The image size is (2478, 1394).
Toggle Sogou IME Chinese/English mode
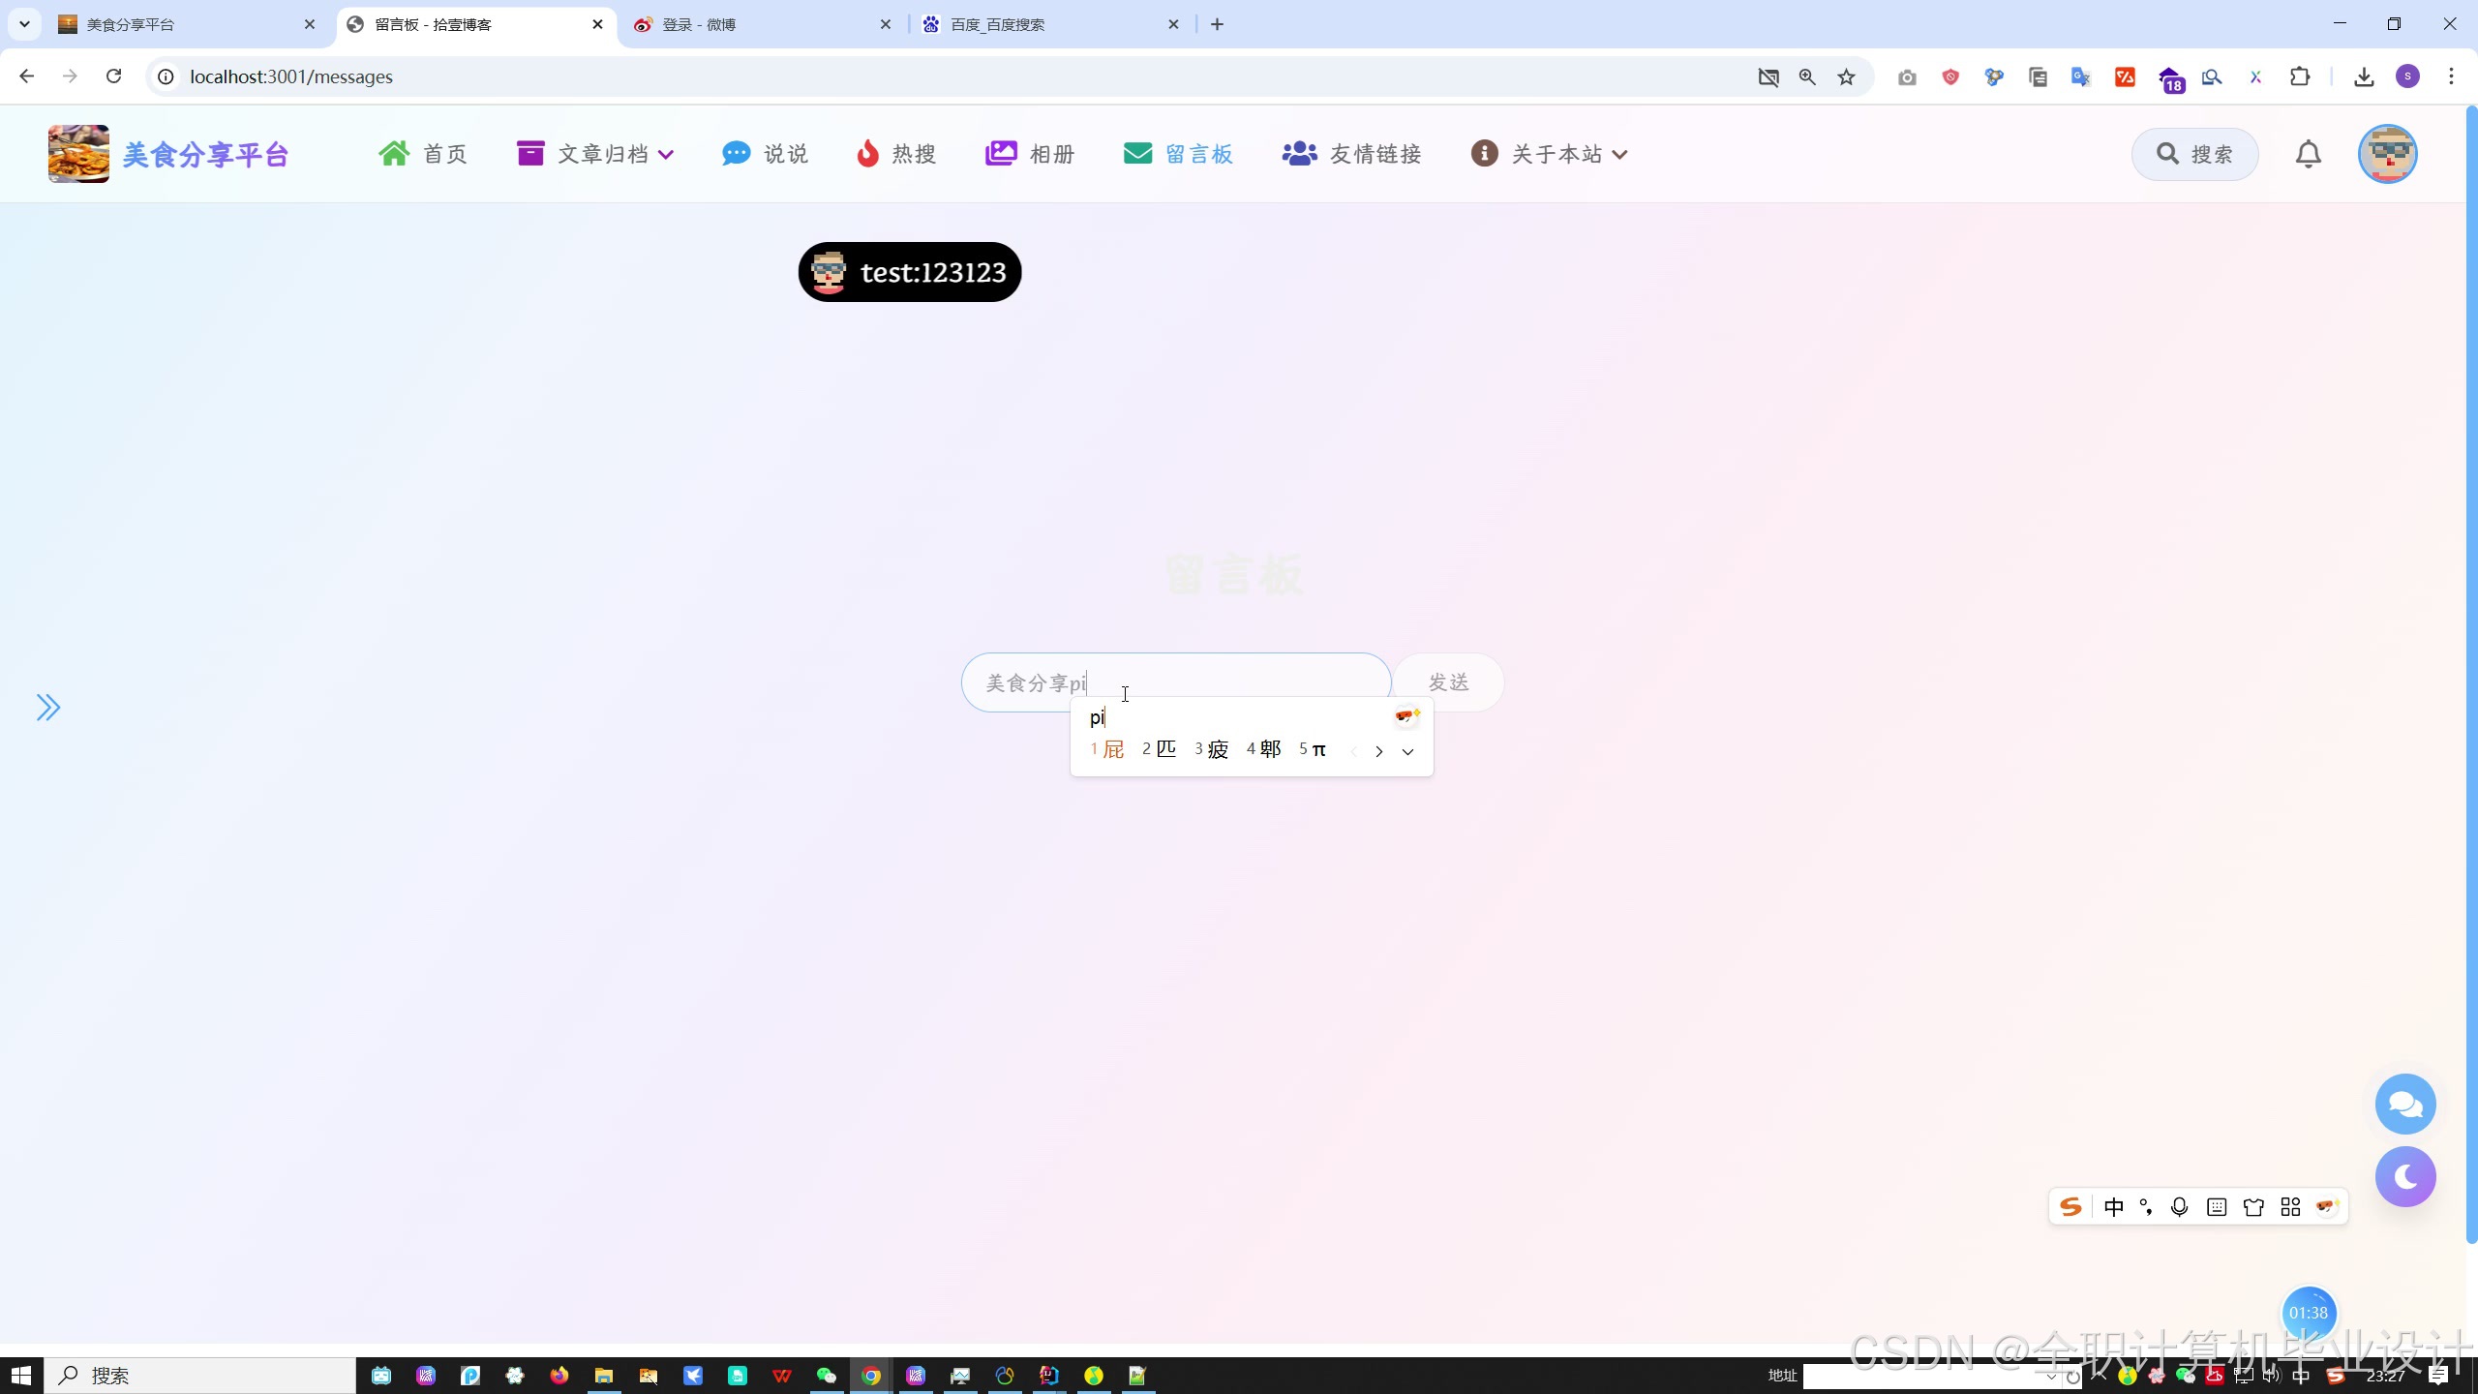point(2114,1207)
